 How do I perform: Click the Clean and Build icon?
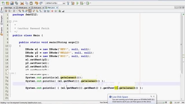tap(73, 3)
